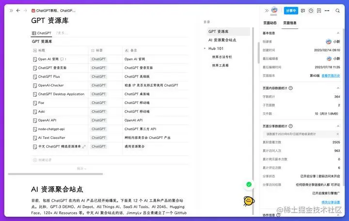
Task: Open the Open AI 官网 record page icon
Action: pos(35,59)
